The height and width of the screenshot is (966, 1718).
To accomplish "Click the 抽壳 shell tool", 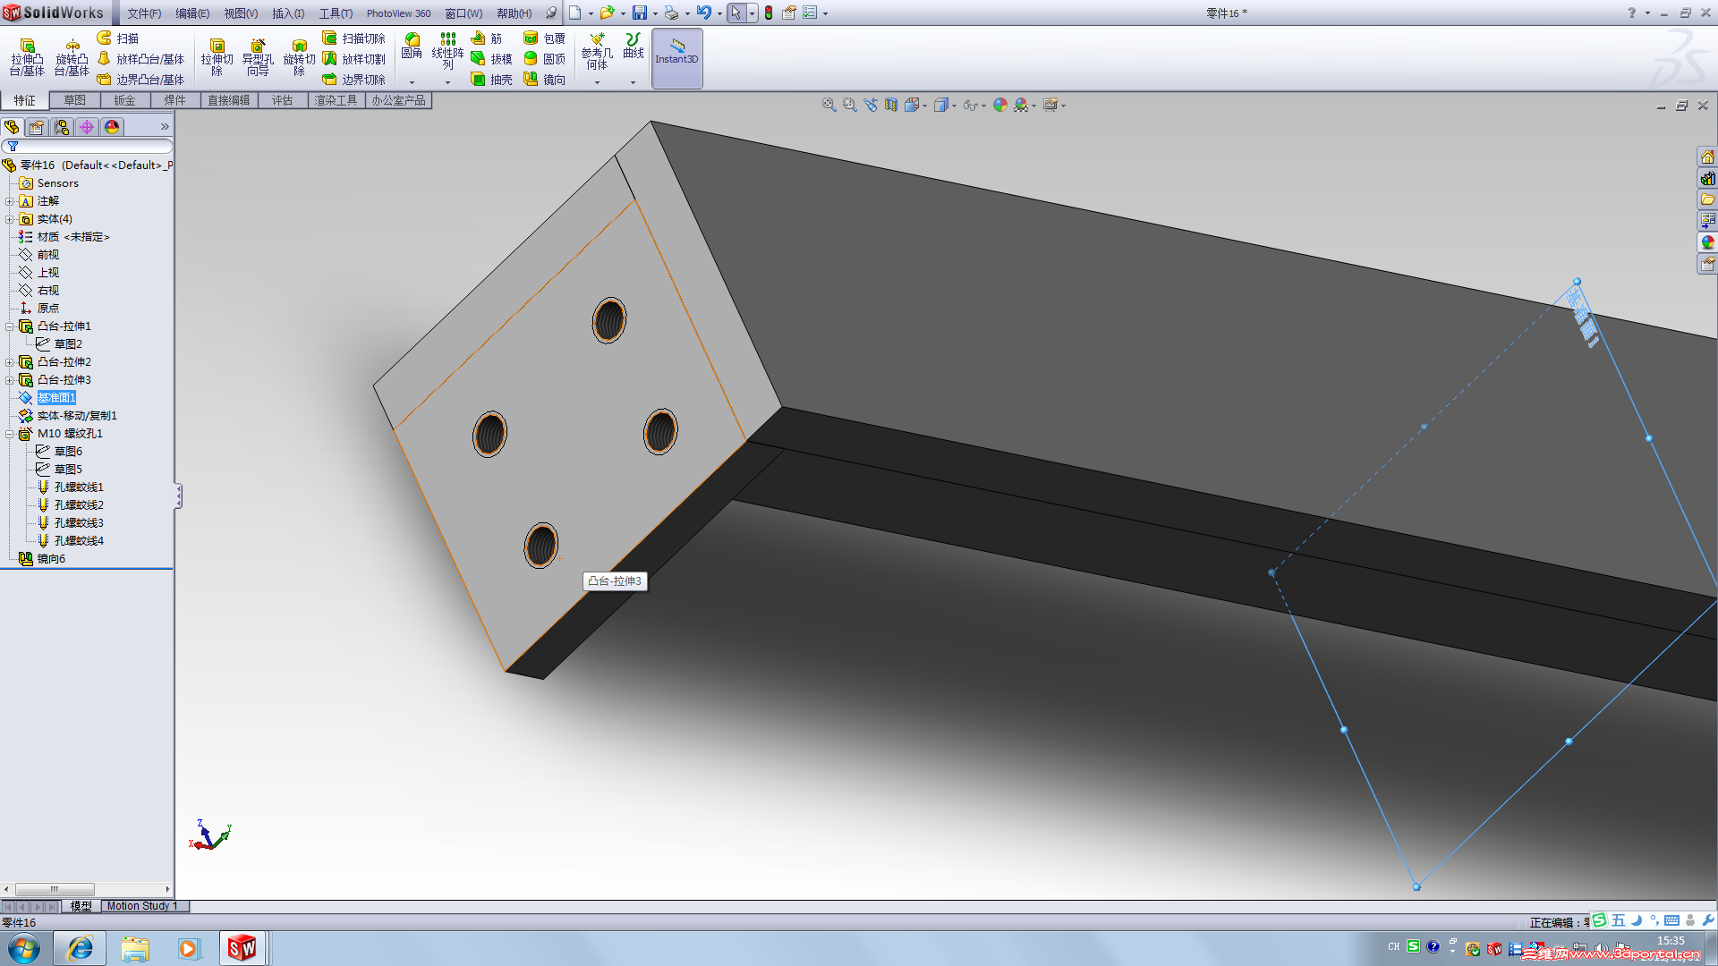I will pos(491,80).
